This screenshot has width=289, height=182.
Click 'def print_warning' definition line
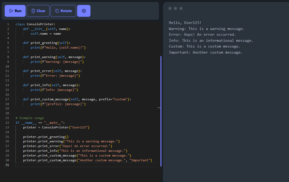point(54,57)
